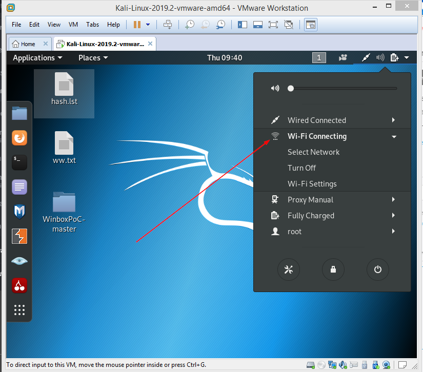The width and height of the screenshot is (423, 372).
Task: Open the power off button
Action: (x=378, y=270)
